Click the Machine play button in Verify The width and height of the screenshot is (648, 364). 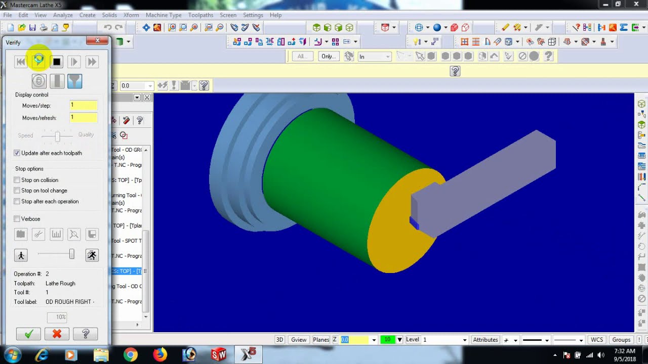[38, 62]
